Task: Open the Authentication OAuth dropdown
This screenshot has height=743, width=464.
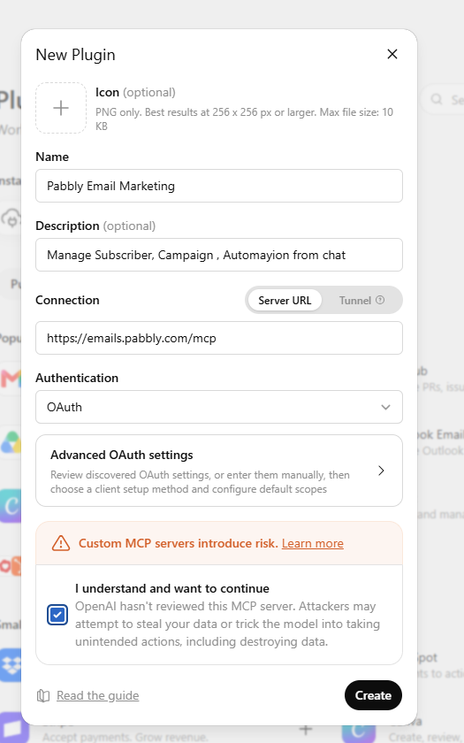Action: [x=219, y=407]
